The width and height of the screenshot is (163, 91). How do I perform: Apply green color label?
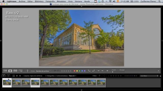coord(80,71)
